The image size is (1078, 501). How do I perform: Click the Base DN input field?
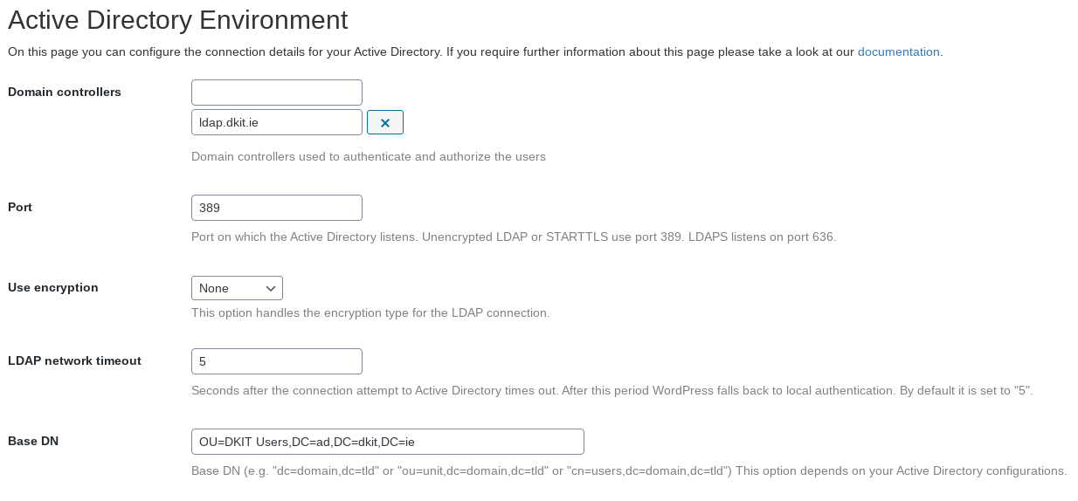(x=388, y=442)
